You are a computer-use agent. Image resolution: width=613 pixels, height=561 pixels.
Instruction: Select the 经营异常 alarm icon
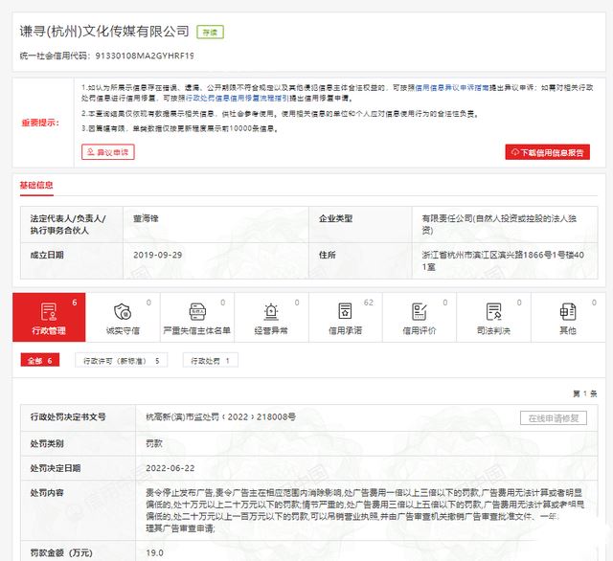271,312
